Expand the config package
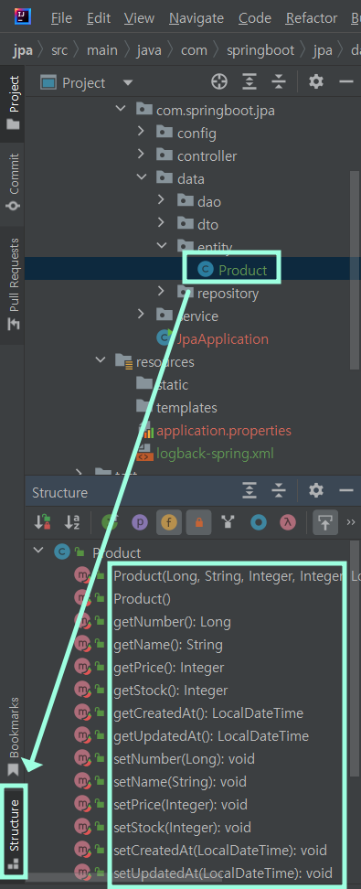 pos(141,132)
